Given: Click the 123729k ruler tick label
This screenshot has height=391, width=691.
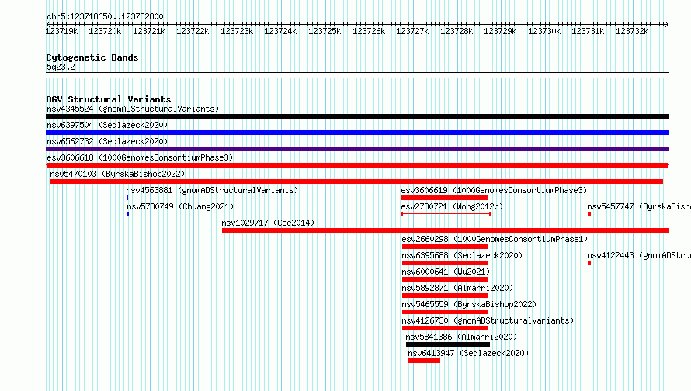Looking at the screenshot, I should (x=500, y=31).
